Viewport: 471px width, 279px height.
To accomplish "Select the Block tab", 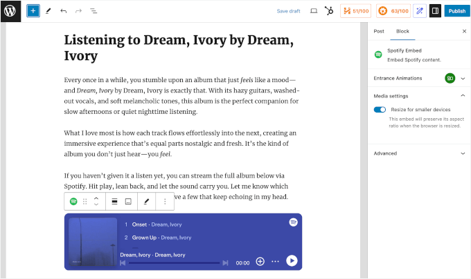I will coord(402,31).
